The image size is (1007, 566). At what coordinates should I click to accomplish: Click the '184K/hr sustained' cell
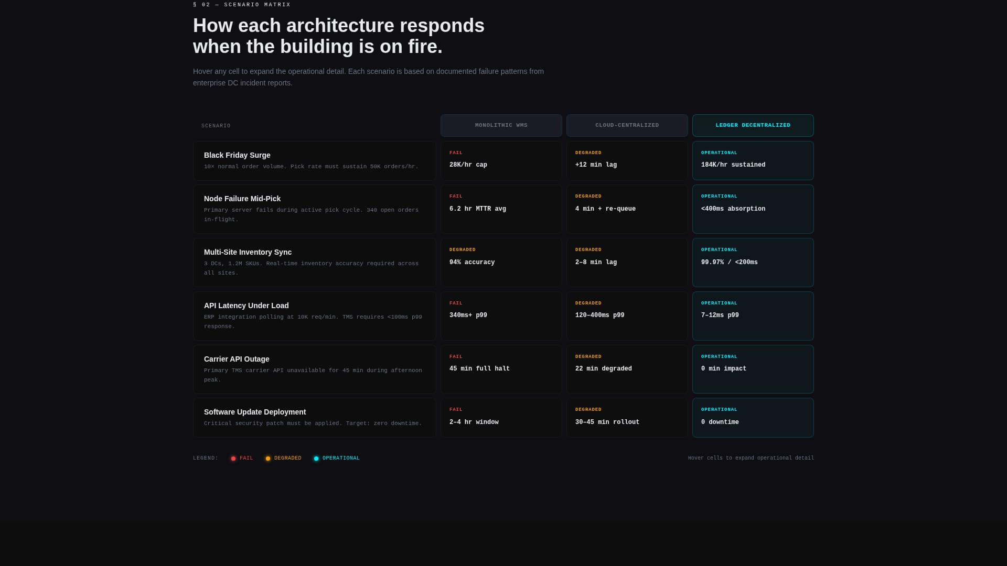click(x=753, y=161)
